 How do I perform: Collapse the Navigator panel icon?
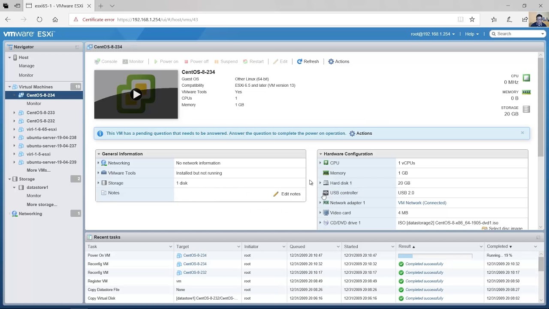pyautogui.click(x=77, y=47)
